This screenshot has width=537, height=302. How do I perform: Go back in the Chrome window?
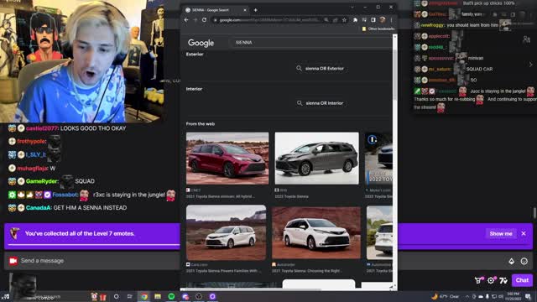(x=186, y=20)
